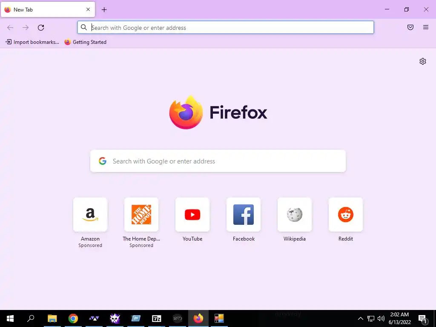Image resolution: width=436 pixels, height=327 pixels.
Task: Click the Amazon label text
Action: point(90,239)
